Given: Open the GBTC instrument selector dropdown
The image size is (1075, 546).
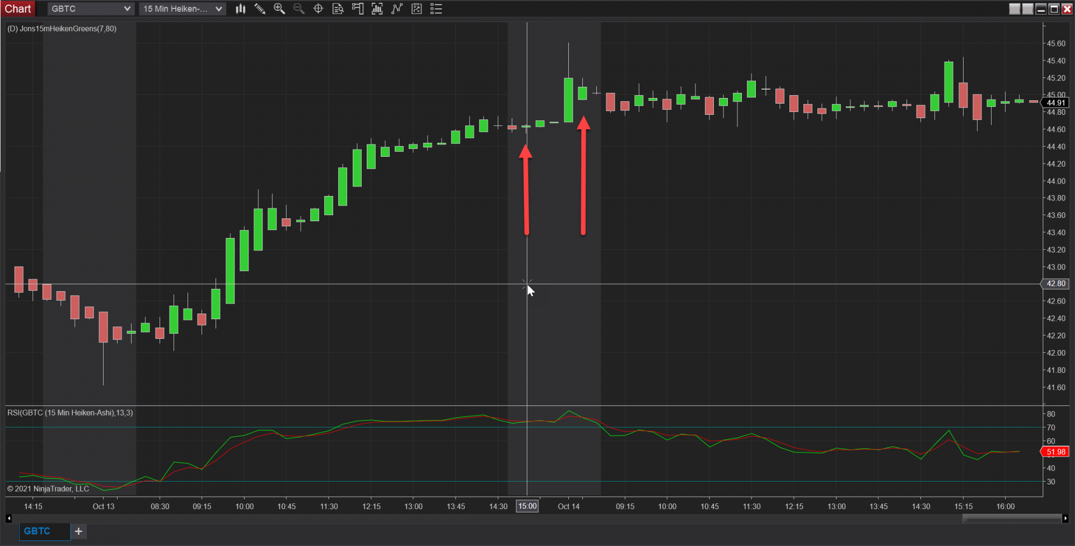Looking at the screenshot, I should (x=90, y=9).
